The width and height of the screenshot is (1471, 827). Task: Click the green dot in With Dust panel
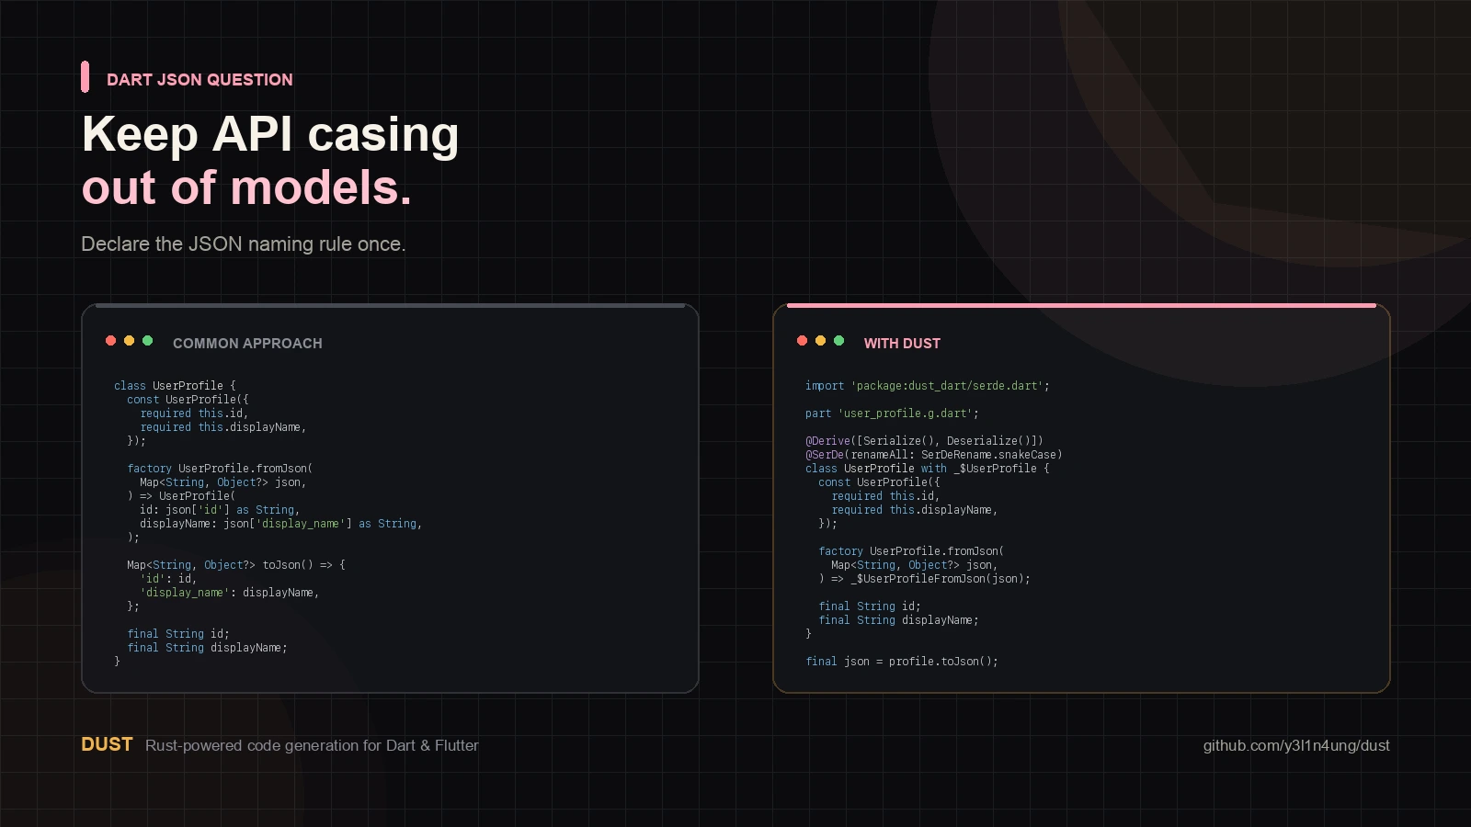(838, 341)
